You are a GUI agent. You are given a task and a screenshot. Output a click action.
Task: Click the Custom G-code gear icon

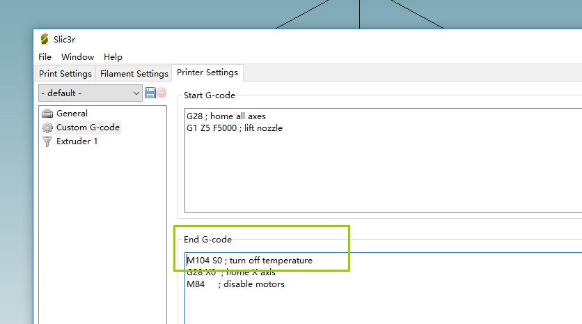47,128
